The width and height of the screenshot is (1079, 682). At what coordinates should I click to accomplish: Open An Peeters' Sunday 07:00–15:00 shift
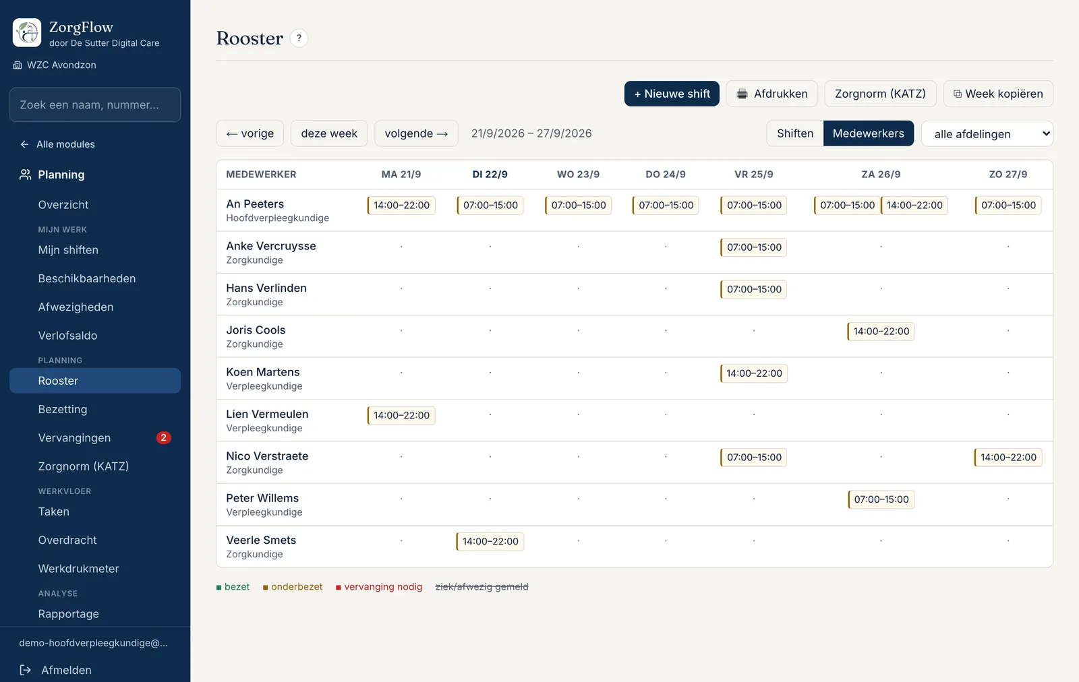[1008, 206]
